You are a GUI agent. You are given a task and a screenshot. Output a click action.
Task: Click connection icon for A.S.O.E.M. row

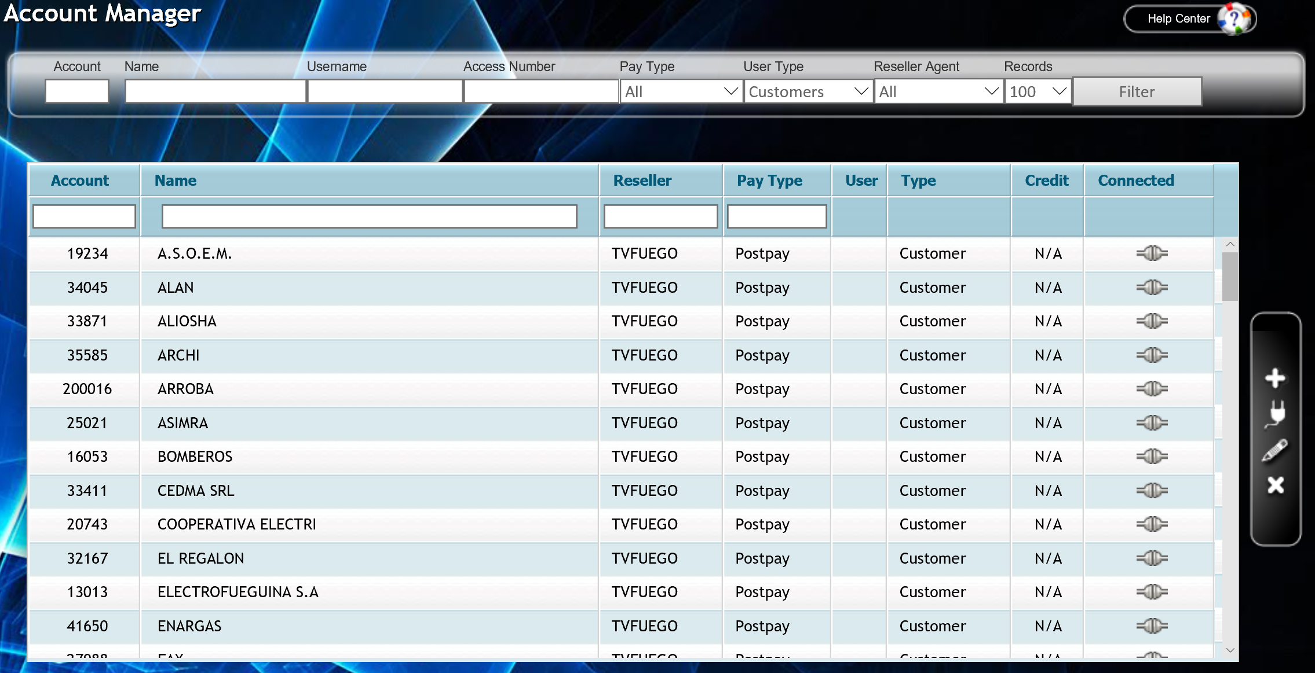click(1152, 253)
